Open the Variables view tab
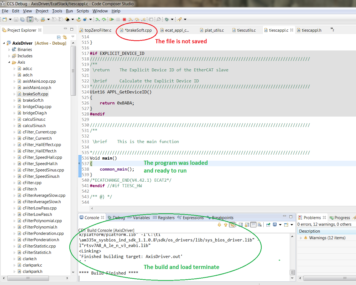356x285 pixels. point(139,218)
